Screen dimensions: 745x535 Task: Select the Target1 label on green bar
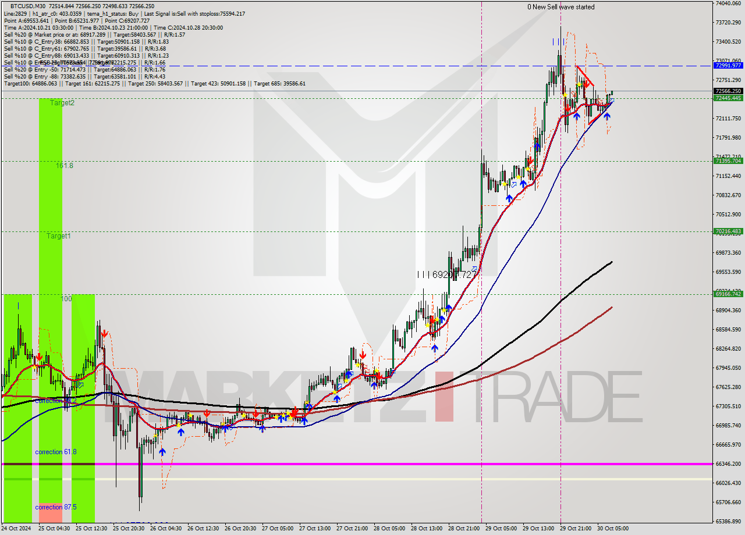pos(59,236)
